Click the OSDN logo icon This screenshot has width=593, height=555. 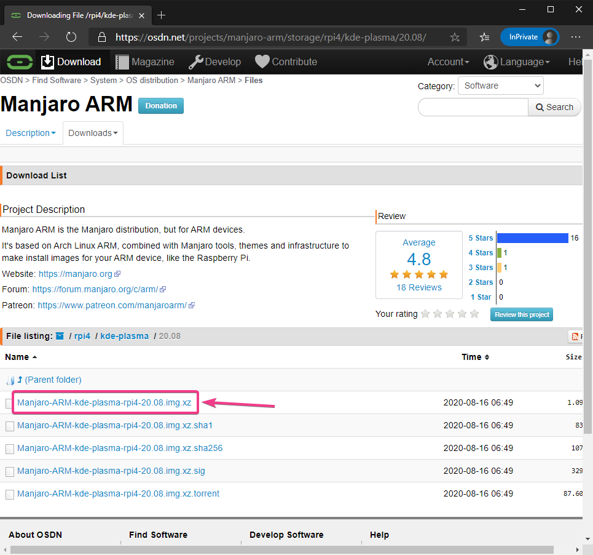tap(19, 62)
